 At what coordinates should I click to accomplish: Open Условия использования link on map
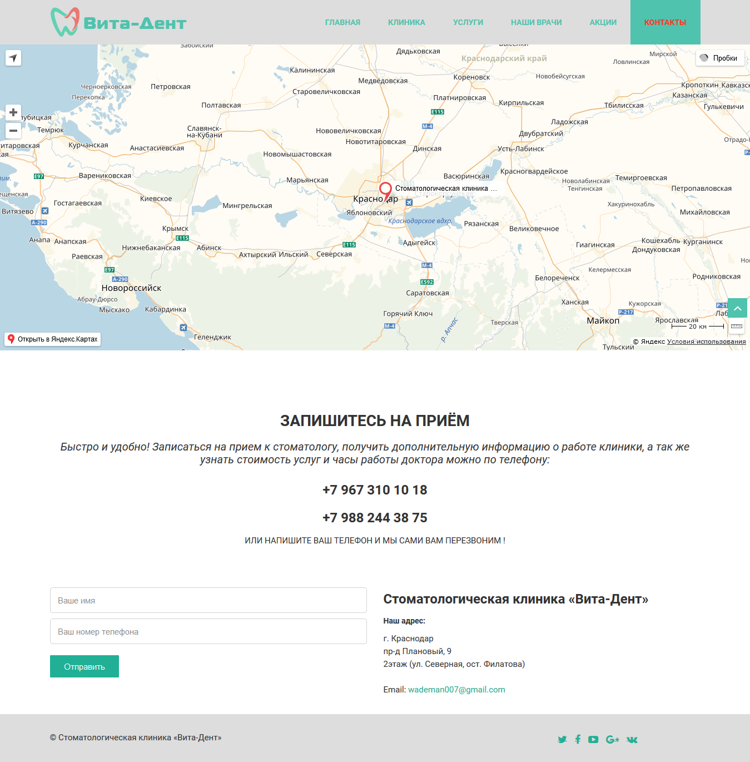[707, 342]
